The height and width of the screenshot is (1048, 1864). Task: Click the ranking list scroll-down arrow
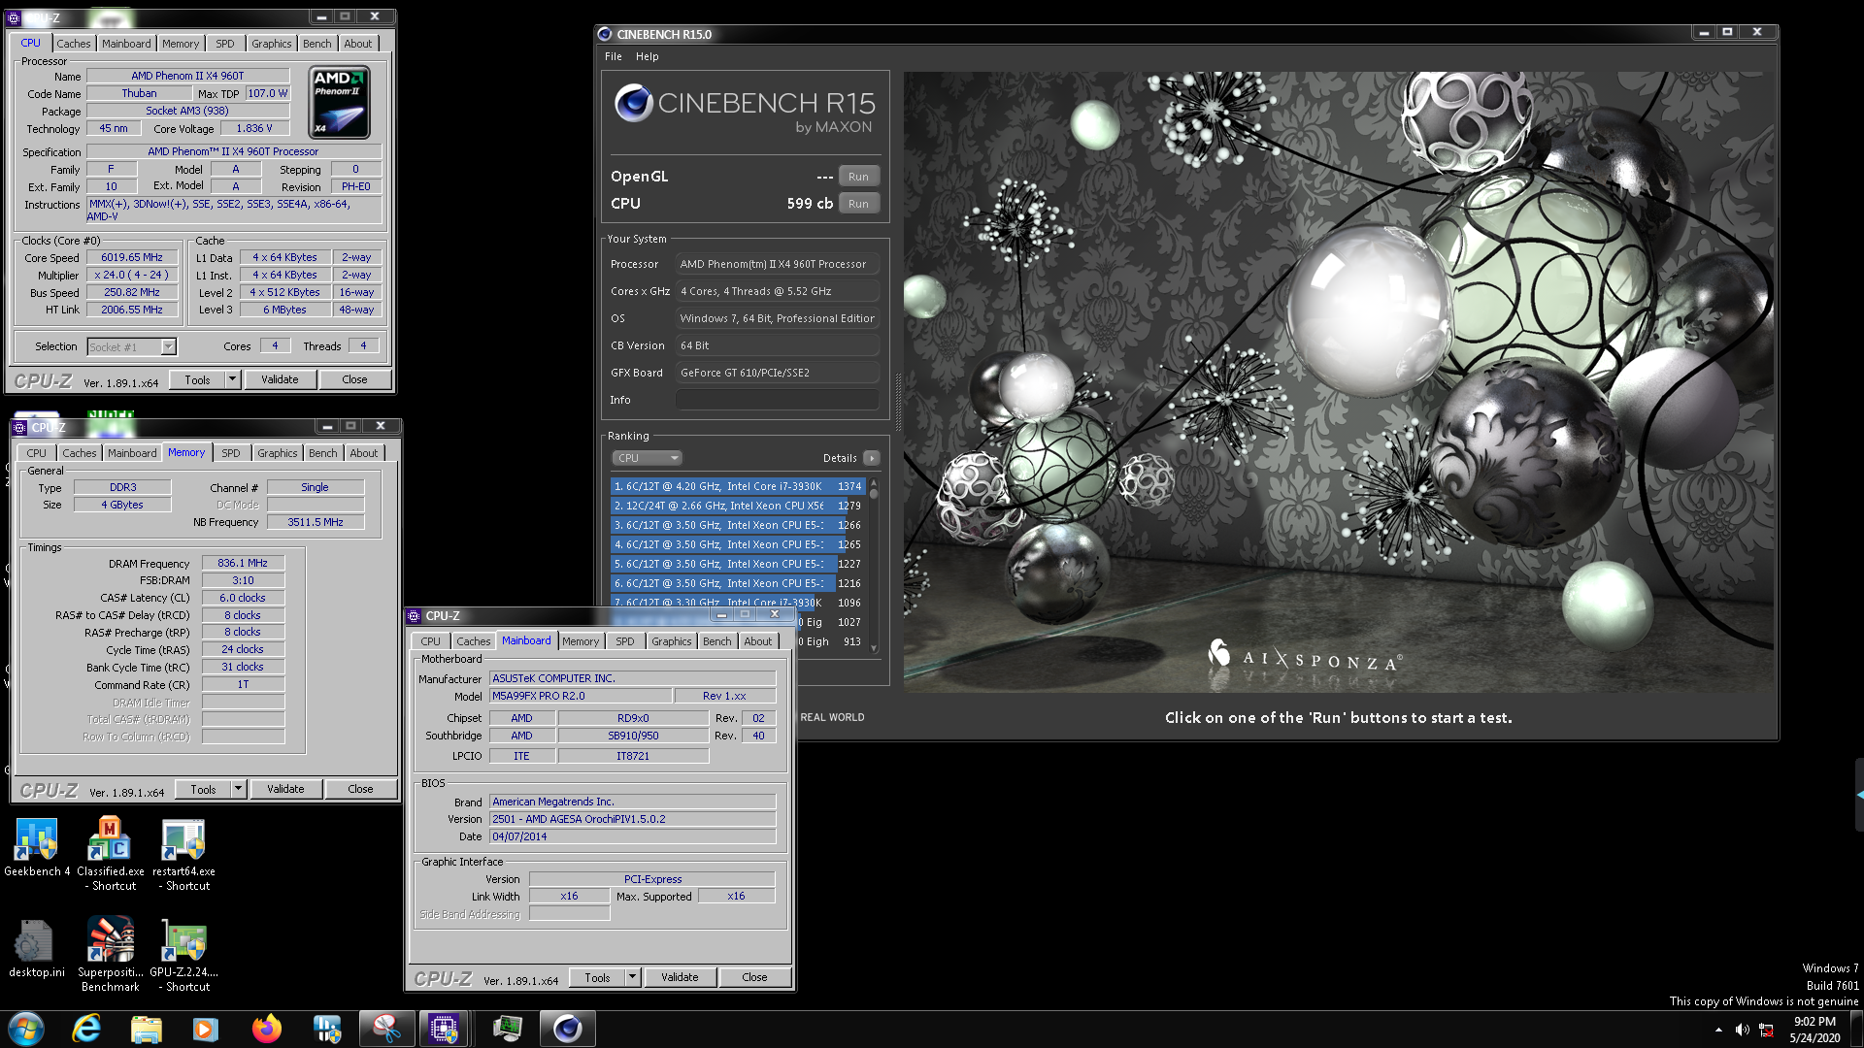point(874,648)
